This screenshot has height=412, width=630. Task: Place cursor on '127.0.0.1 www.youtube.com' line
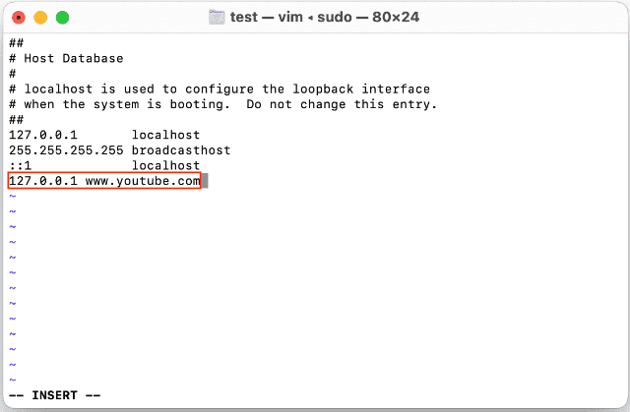(104, 181)
